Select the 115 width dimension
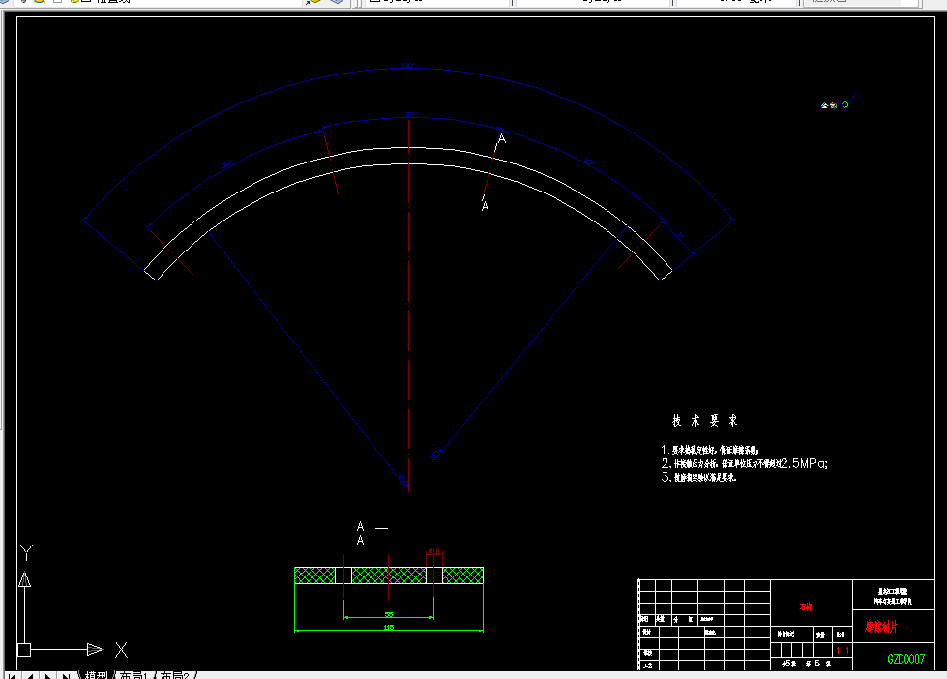 [388, 627]
